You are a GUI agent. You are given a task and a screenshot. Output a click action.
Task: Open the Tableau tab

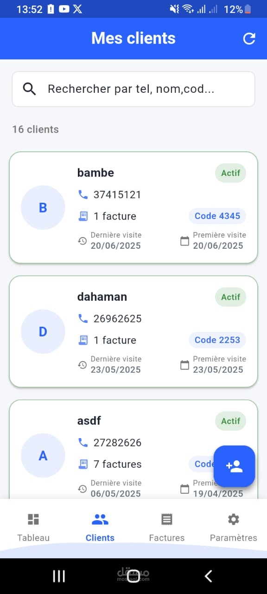coord(33,528)
